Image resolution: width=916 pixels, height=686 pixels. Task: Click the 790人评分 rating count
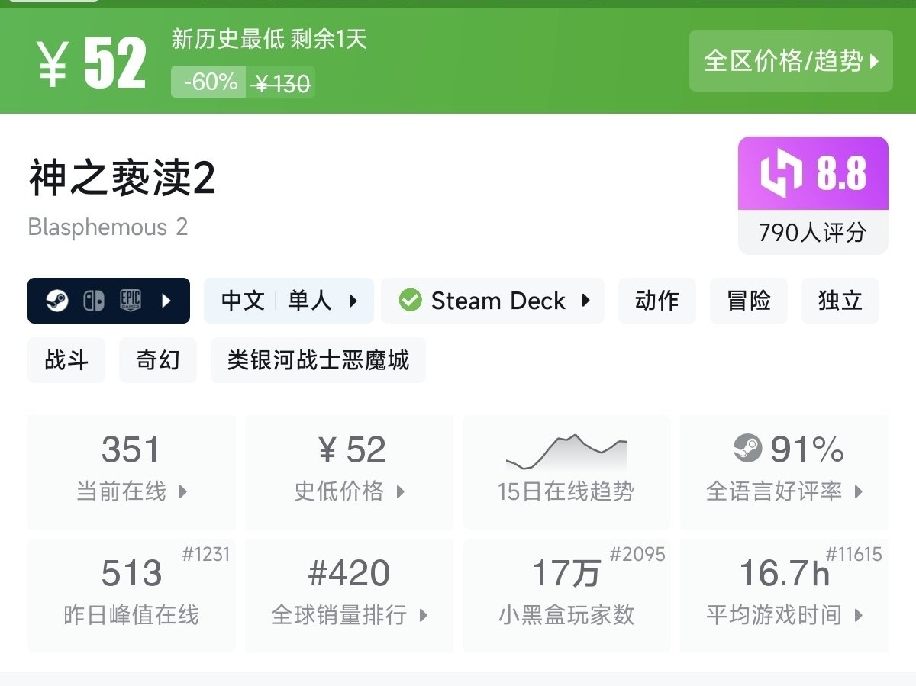(x=812, y=232)
